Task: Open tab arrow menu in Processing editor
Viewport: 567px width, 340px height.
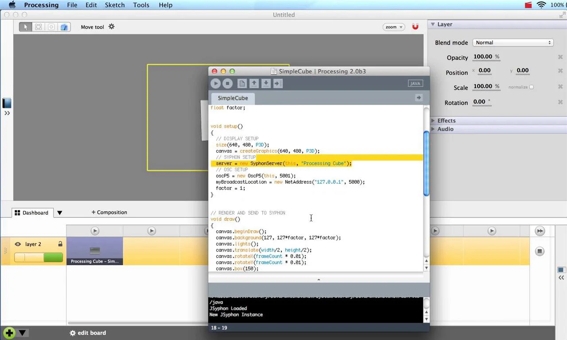Action: 419,98
